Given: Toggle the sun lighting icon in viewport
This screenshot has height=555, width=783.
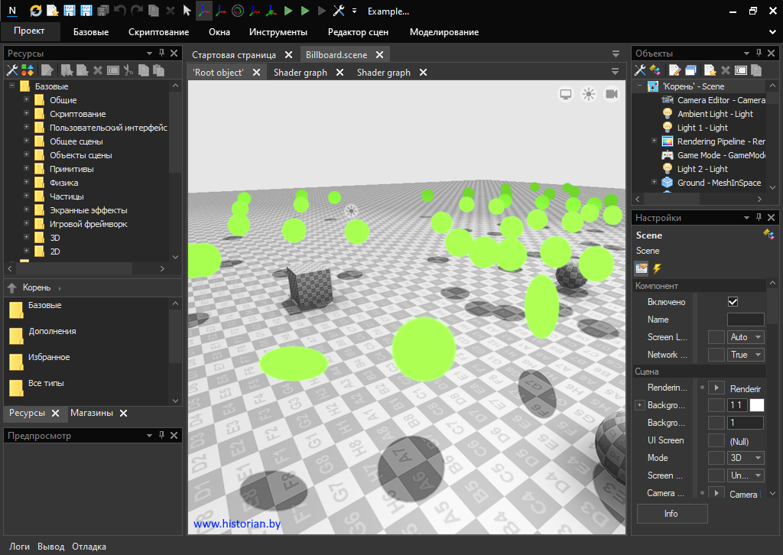Looking at the screenshot, I should pyautogui.click(x=589, y=94).
